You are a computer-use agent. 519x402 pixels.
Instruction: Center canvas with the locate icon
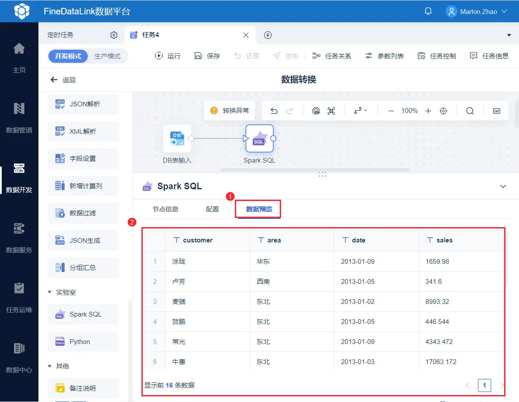443,111
